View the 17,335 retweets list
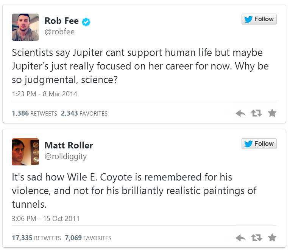 point(36,238)
